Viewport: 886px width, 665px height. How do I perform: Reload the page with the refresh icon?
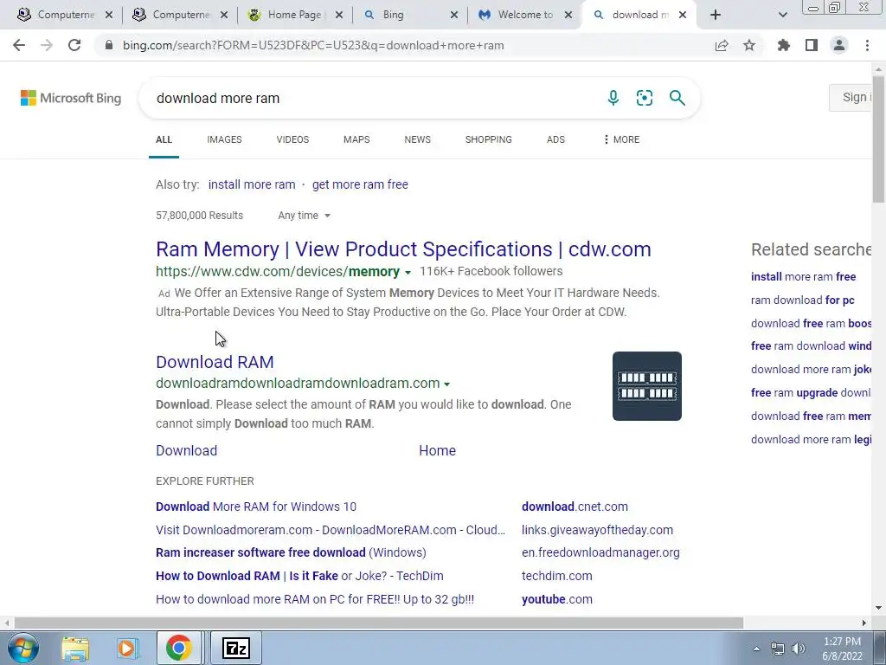(74, 45)
